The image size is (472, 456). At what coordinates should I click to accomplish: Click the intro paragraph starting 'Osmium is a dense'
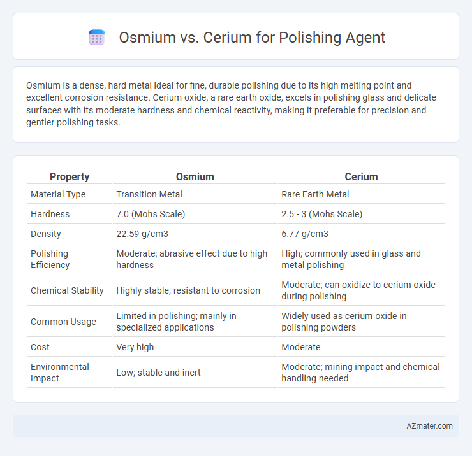[231, 104]
